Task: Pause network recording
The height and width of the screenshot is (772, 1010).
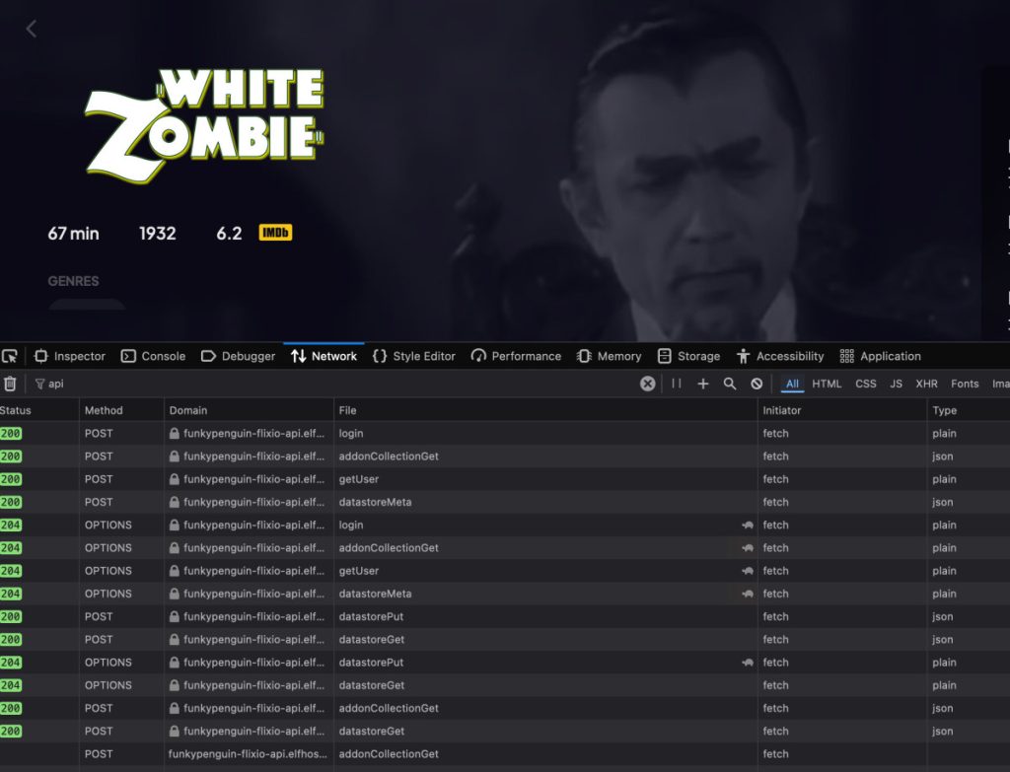Action: pyautogui.click(x=677, y=384)
